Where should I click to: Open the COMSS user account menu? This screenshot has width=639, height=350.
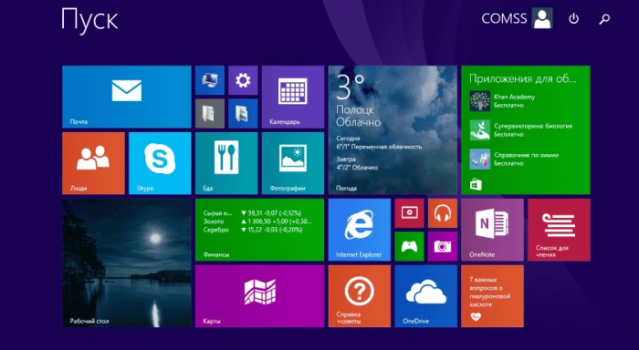tap(517, 18)
